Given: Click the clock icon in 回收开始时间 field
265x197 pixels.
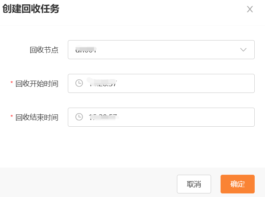Looking at the screenshot, I should tap(79, 83).
